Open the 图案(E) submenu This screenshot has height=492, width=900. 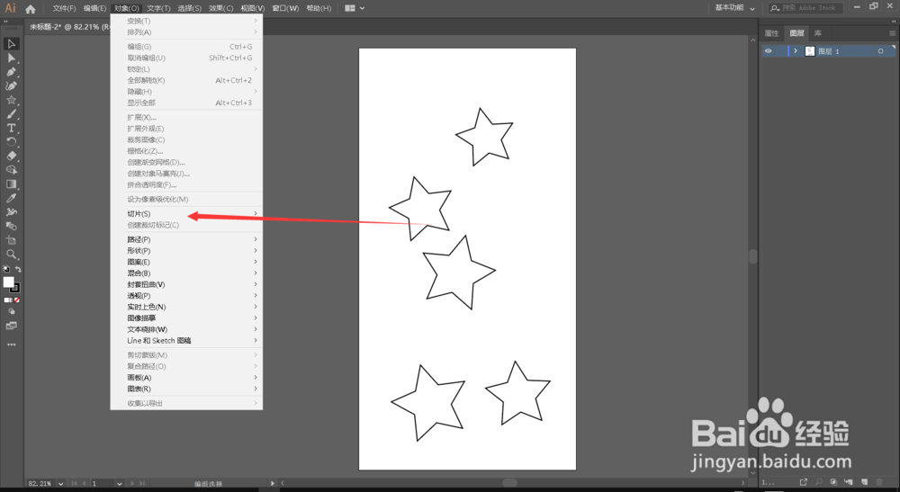186,262
